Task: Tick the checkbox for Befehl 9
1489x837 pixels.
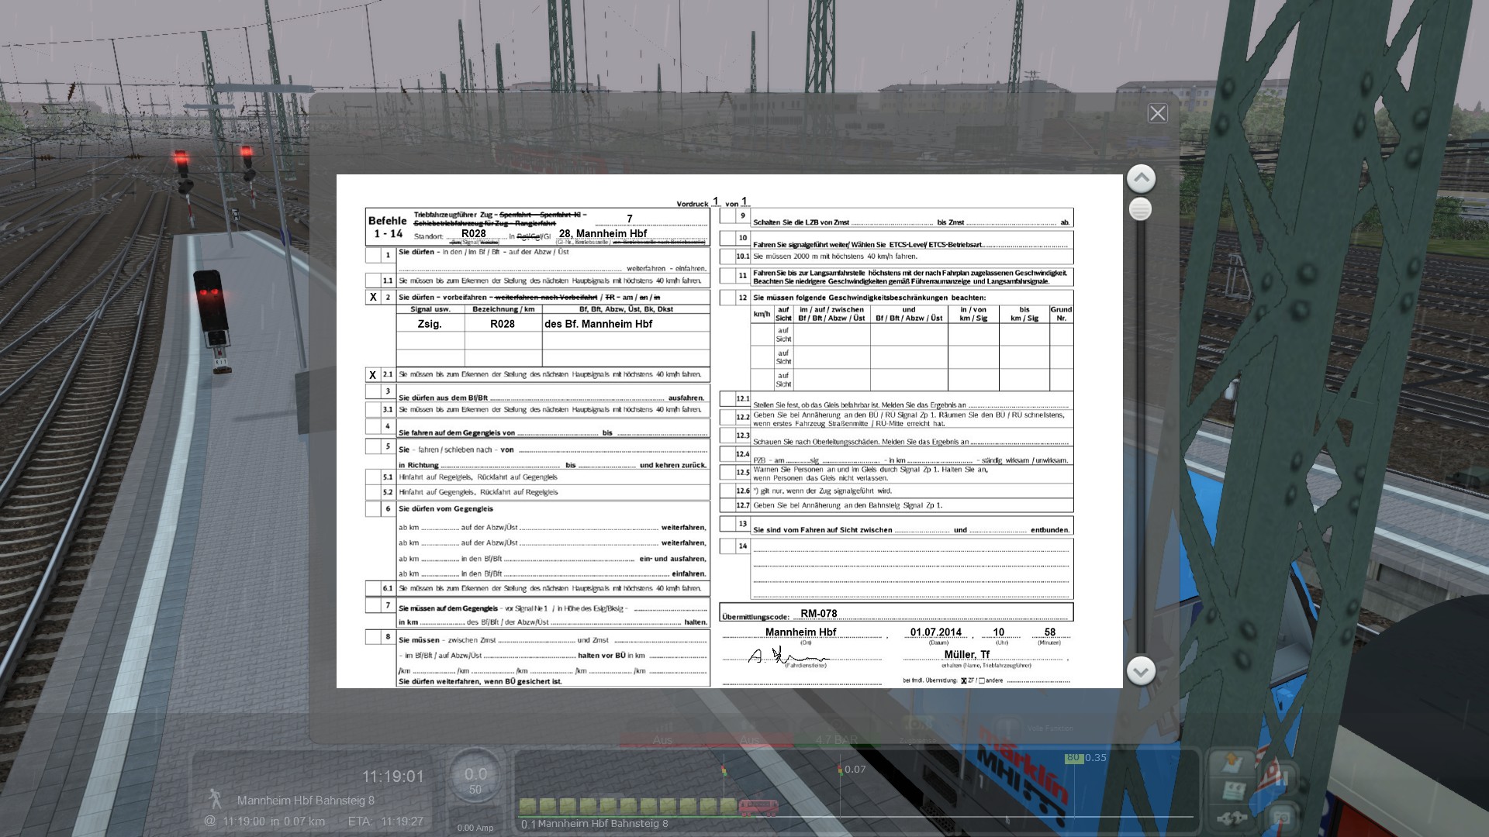Action: (x=727, y=216)
